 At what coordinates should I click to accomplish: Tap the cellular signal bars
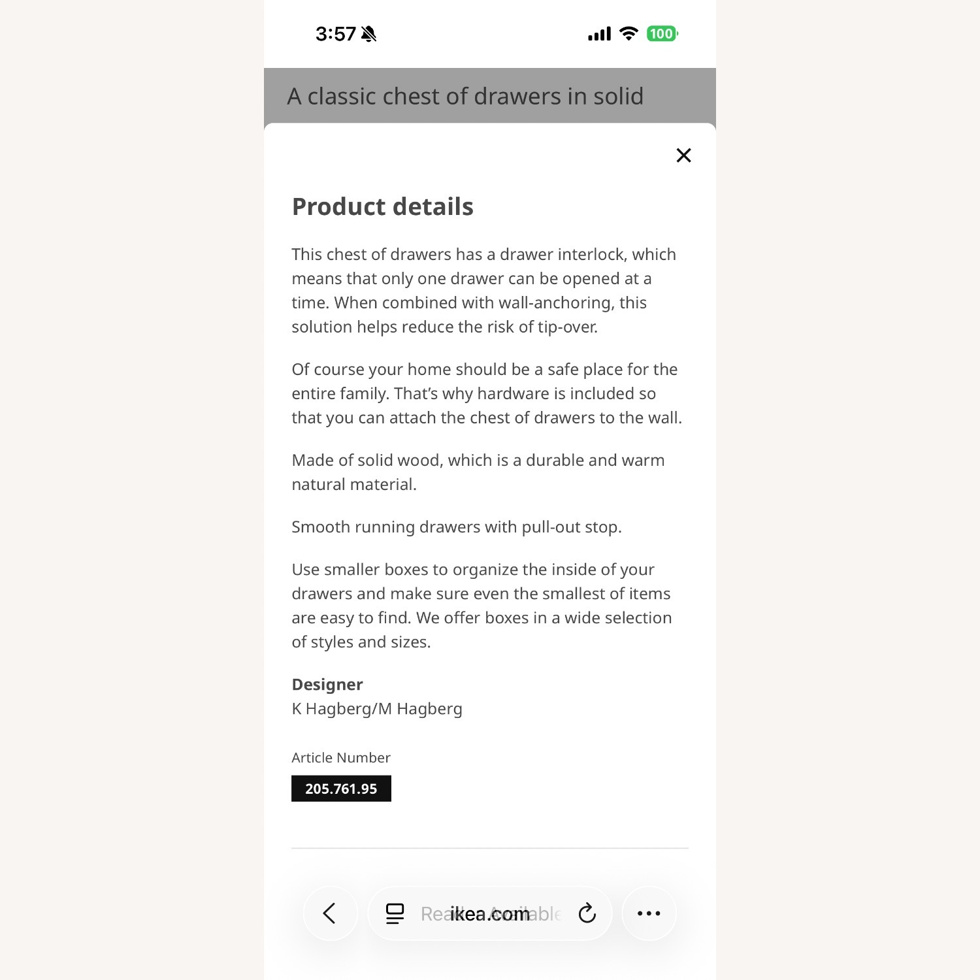click(x=599, y=34)
